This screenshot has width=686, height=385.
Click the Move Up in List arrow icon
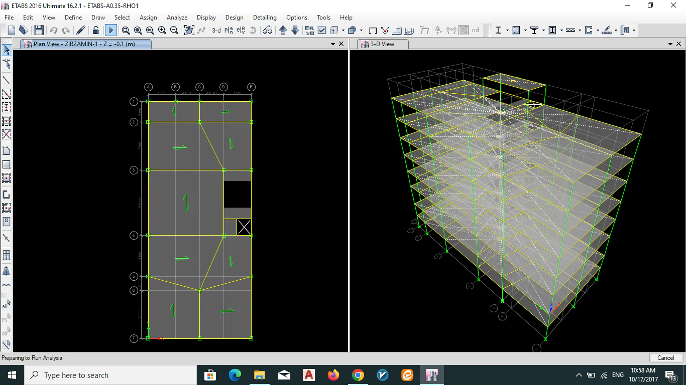tap(283, 31)
